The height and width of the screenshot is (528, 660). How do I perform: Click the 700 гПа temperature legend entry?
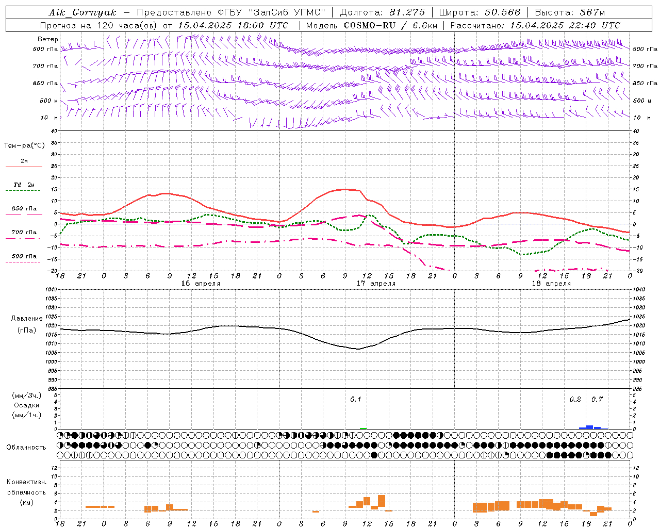click(24, 235)
